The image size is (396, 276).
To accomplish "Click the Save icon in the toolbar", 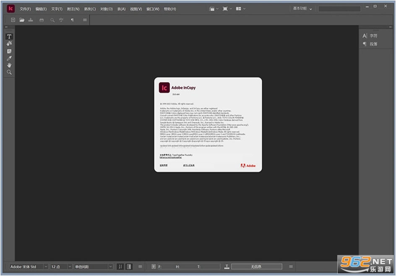I will 31,20.
